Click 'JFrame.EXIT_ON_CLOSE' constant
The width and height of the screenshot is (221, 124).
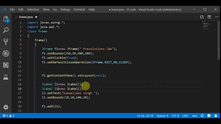(110, 62)
